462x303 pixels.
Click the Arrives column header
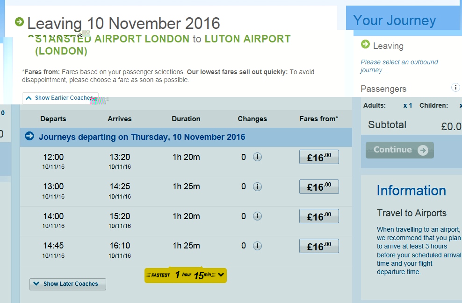point(120,119)
